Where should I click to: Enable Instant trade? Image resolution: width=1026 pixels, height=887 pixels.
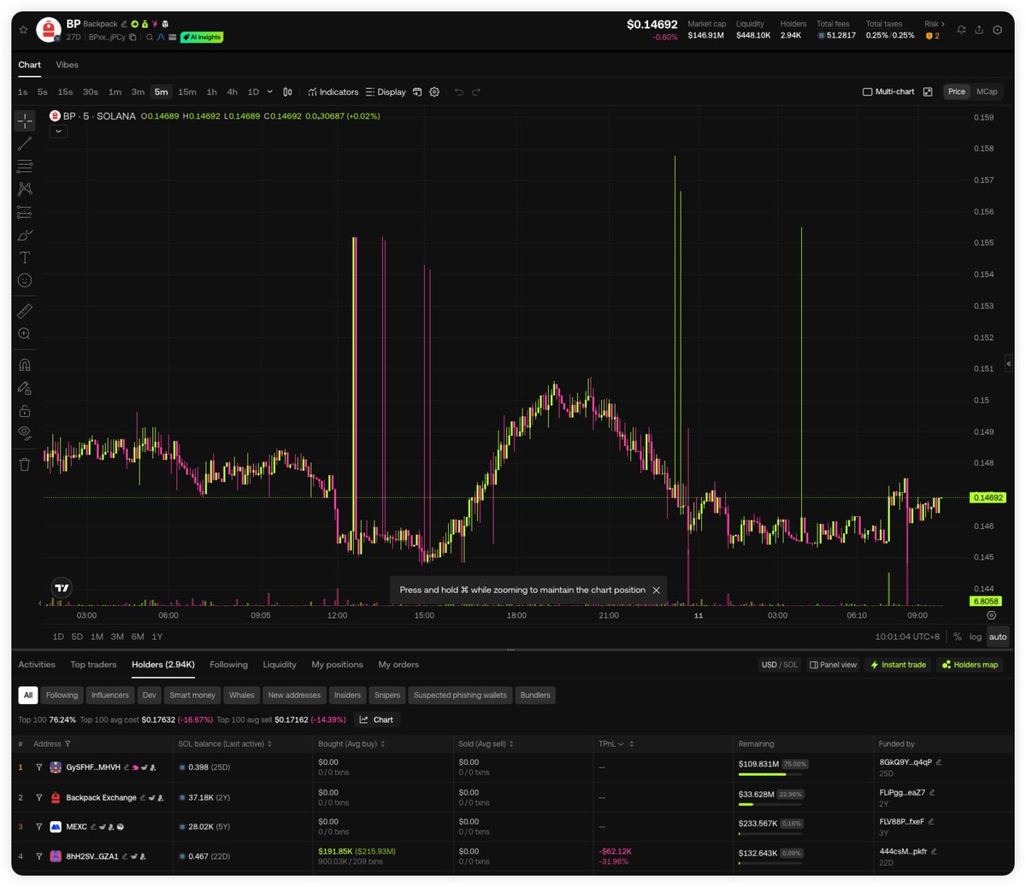(x=898, y=665)
